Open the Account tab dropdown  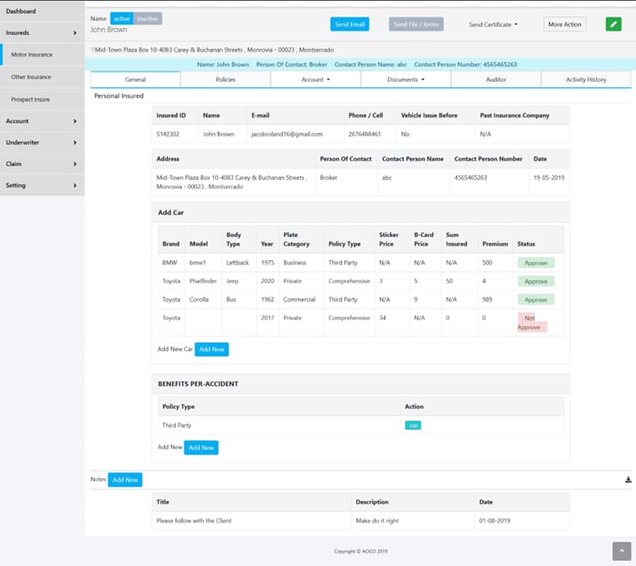click(315, 79)
